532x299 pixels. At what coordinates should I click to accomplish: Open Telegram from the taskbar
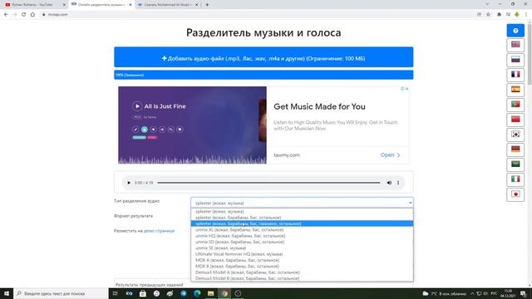coord(184,293)
